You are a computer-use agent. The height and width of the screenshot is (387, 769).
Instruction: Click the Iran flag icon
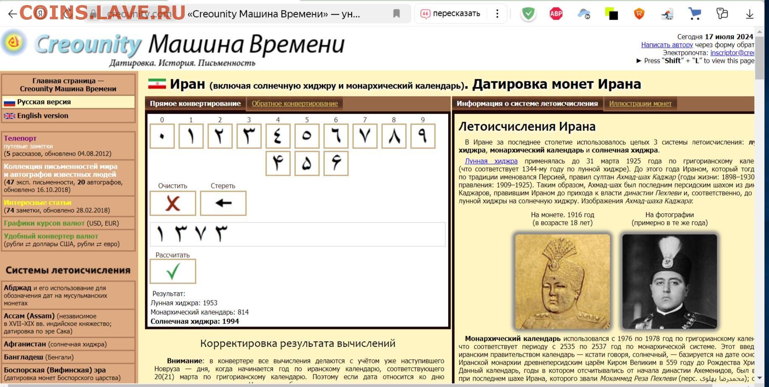point(157,84)
